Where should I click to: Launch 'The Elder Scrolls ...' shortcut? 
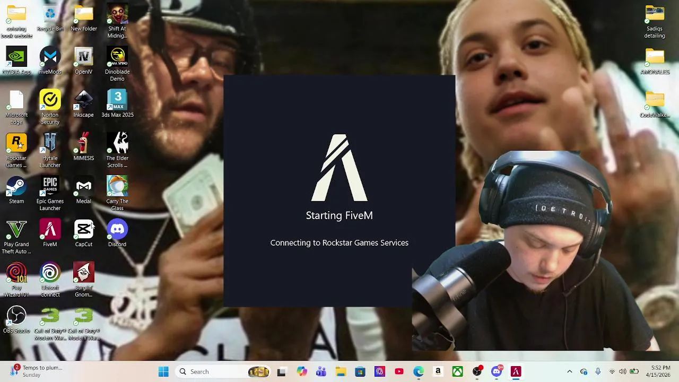[x=117, y=151]
